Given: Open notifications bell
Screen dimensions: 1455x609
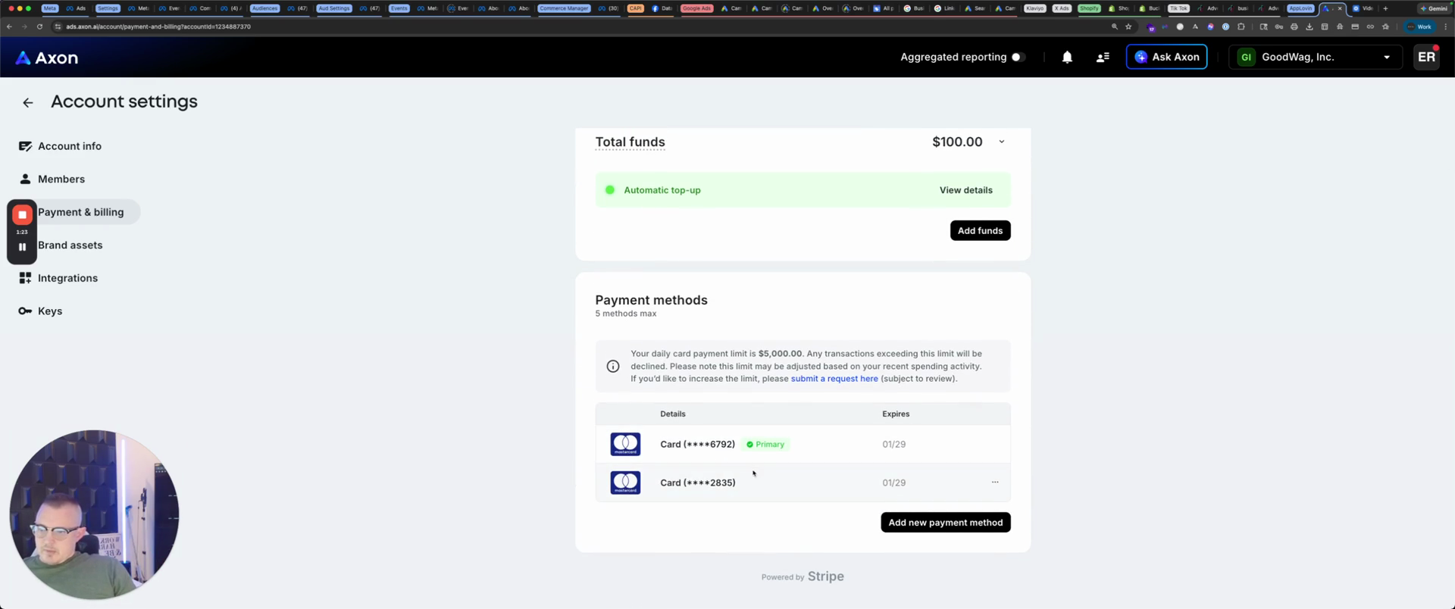Looking at the screenshot, I should pyautogui.click(x=1067, y=57).
